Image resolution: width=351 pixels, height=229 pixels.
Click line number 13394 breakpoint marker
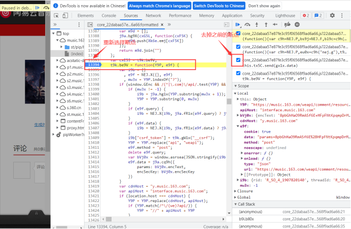pos(93,65)
